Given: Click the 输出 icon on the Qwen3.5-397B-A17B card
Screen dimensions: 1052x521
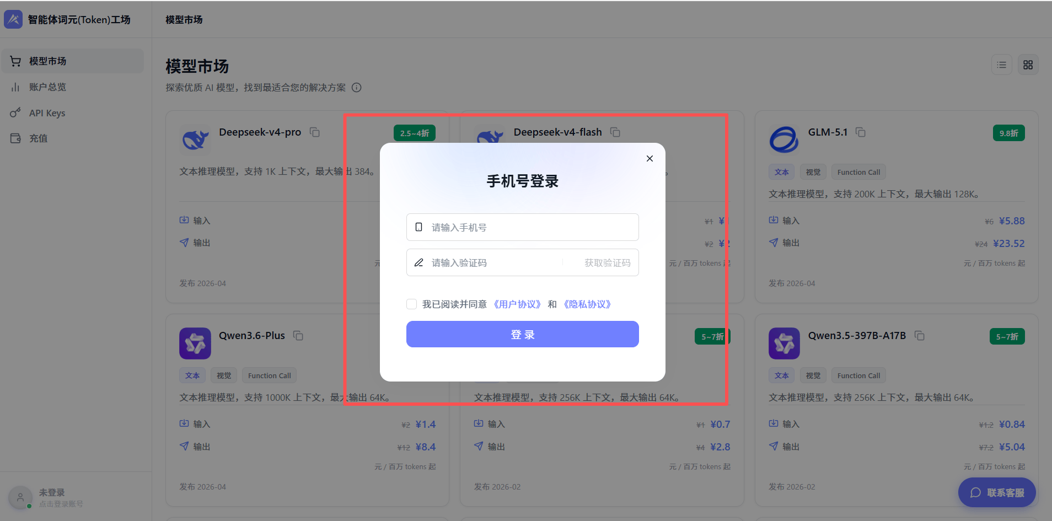Looking at the screenshot, I should click(774, 445).
